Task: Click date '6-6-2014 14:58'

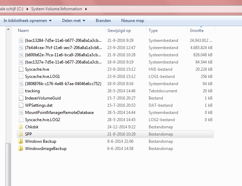Action: (120, 149)
